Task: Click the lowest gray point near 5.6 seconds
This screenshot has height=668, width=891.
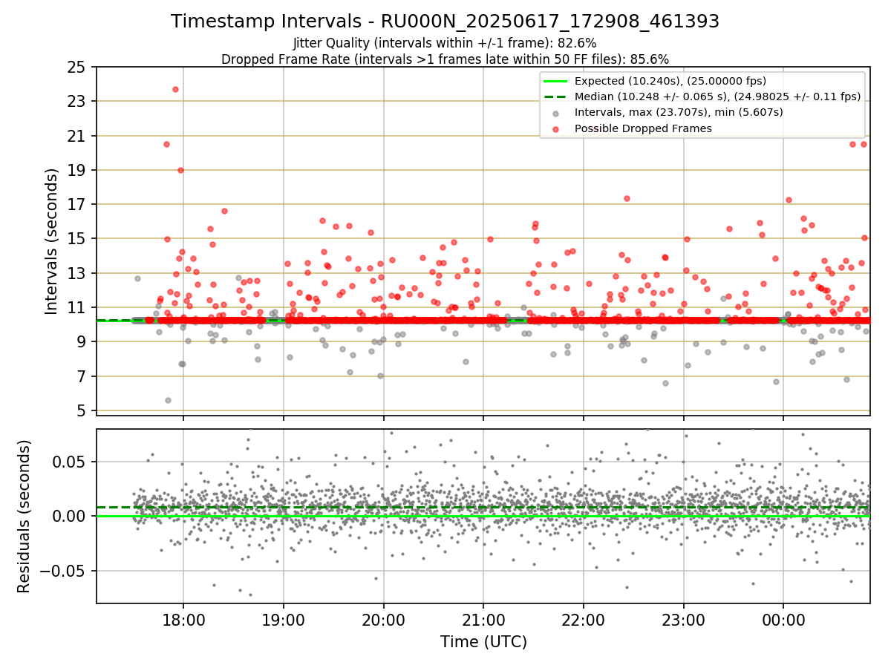Action: coord(168,400)
